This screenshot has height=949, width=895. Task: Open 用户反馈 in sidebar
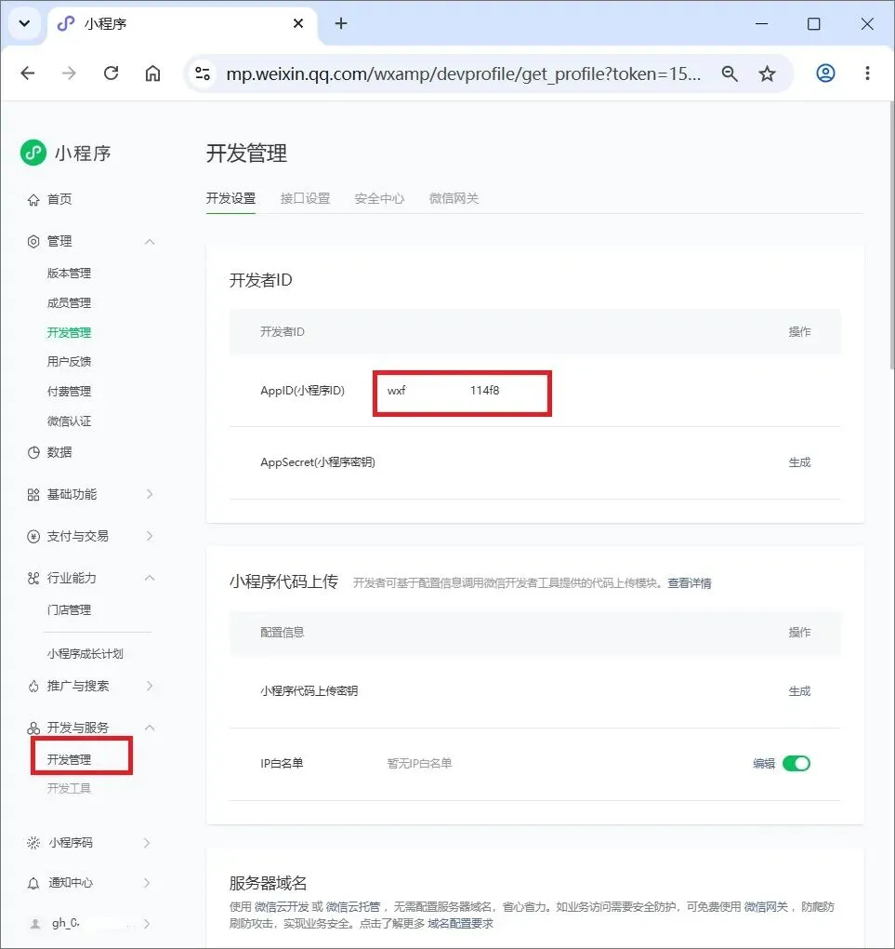coord(69,362)
